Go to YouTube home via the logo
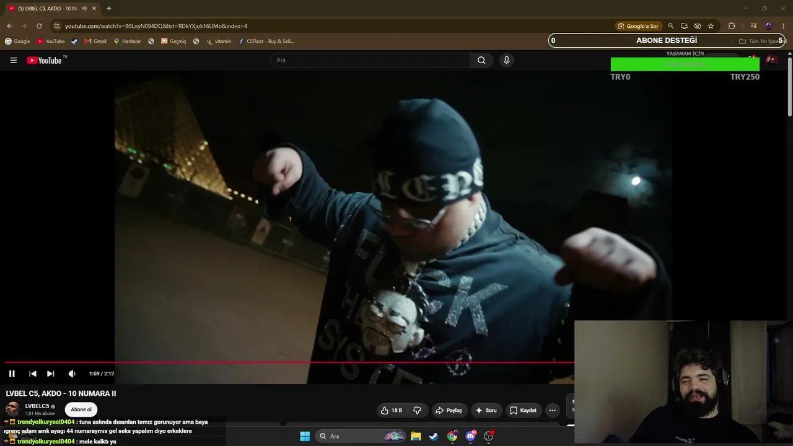793x446 pixels. pos(45,60)
